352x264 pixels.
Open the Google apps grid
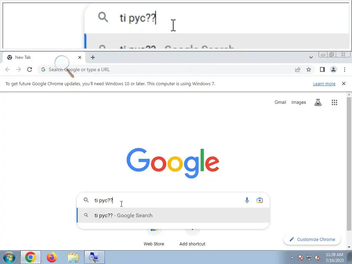334,102
